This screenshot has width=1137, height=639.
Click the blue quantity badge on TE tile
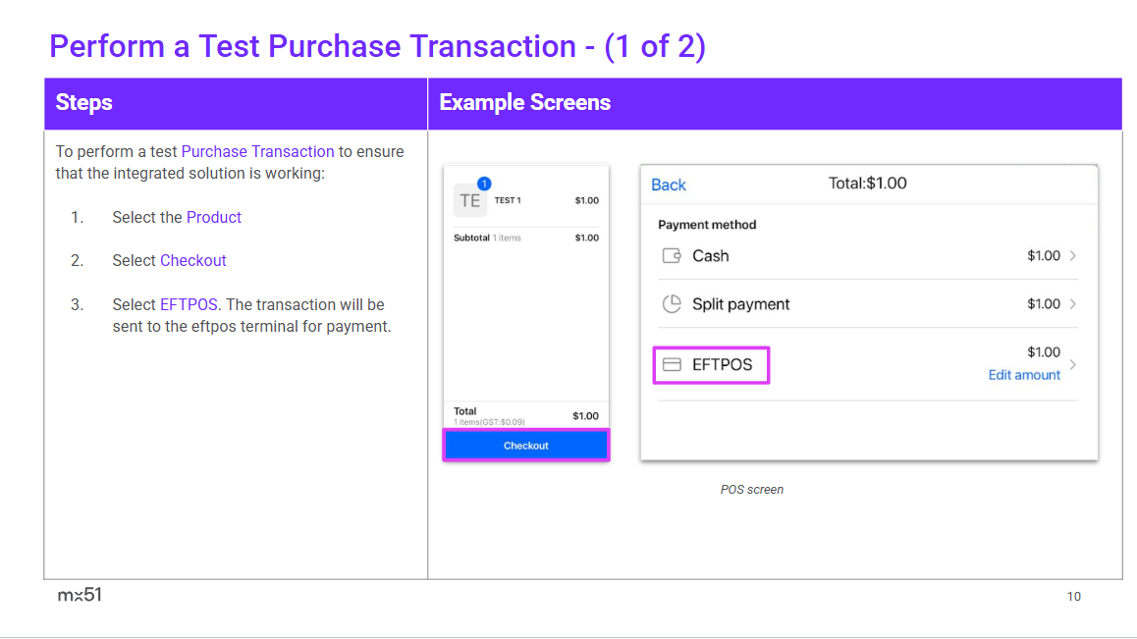[484, 184]
